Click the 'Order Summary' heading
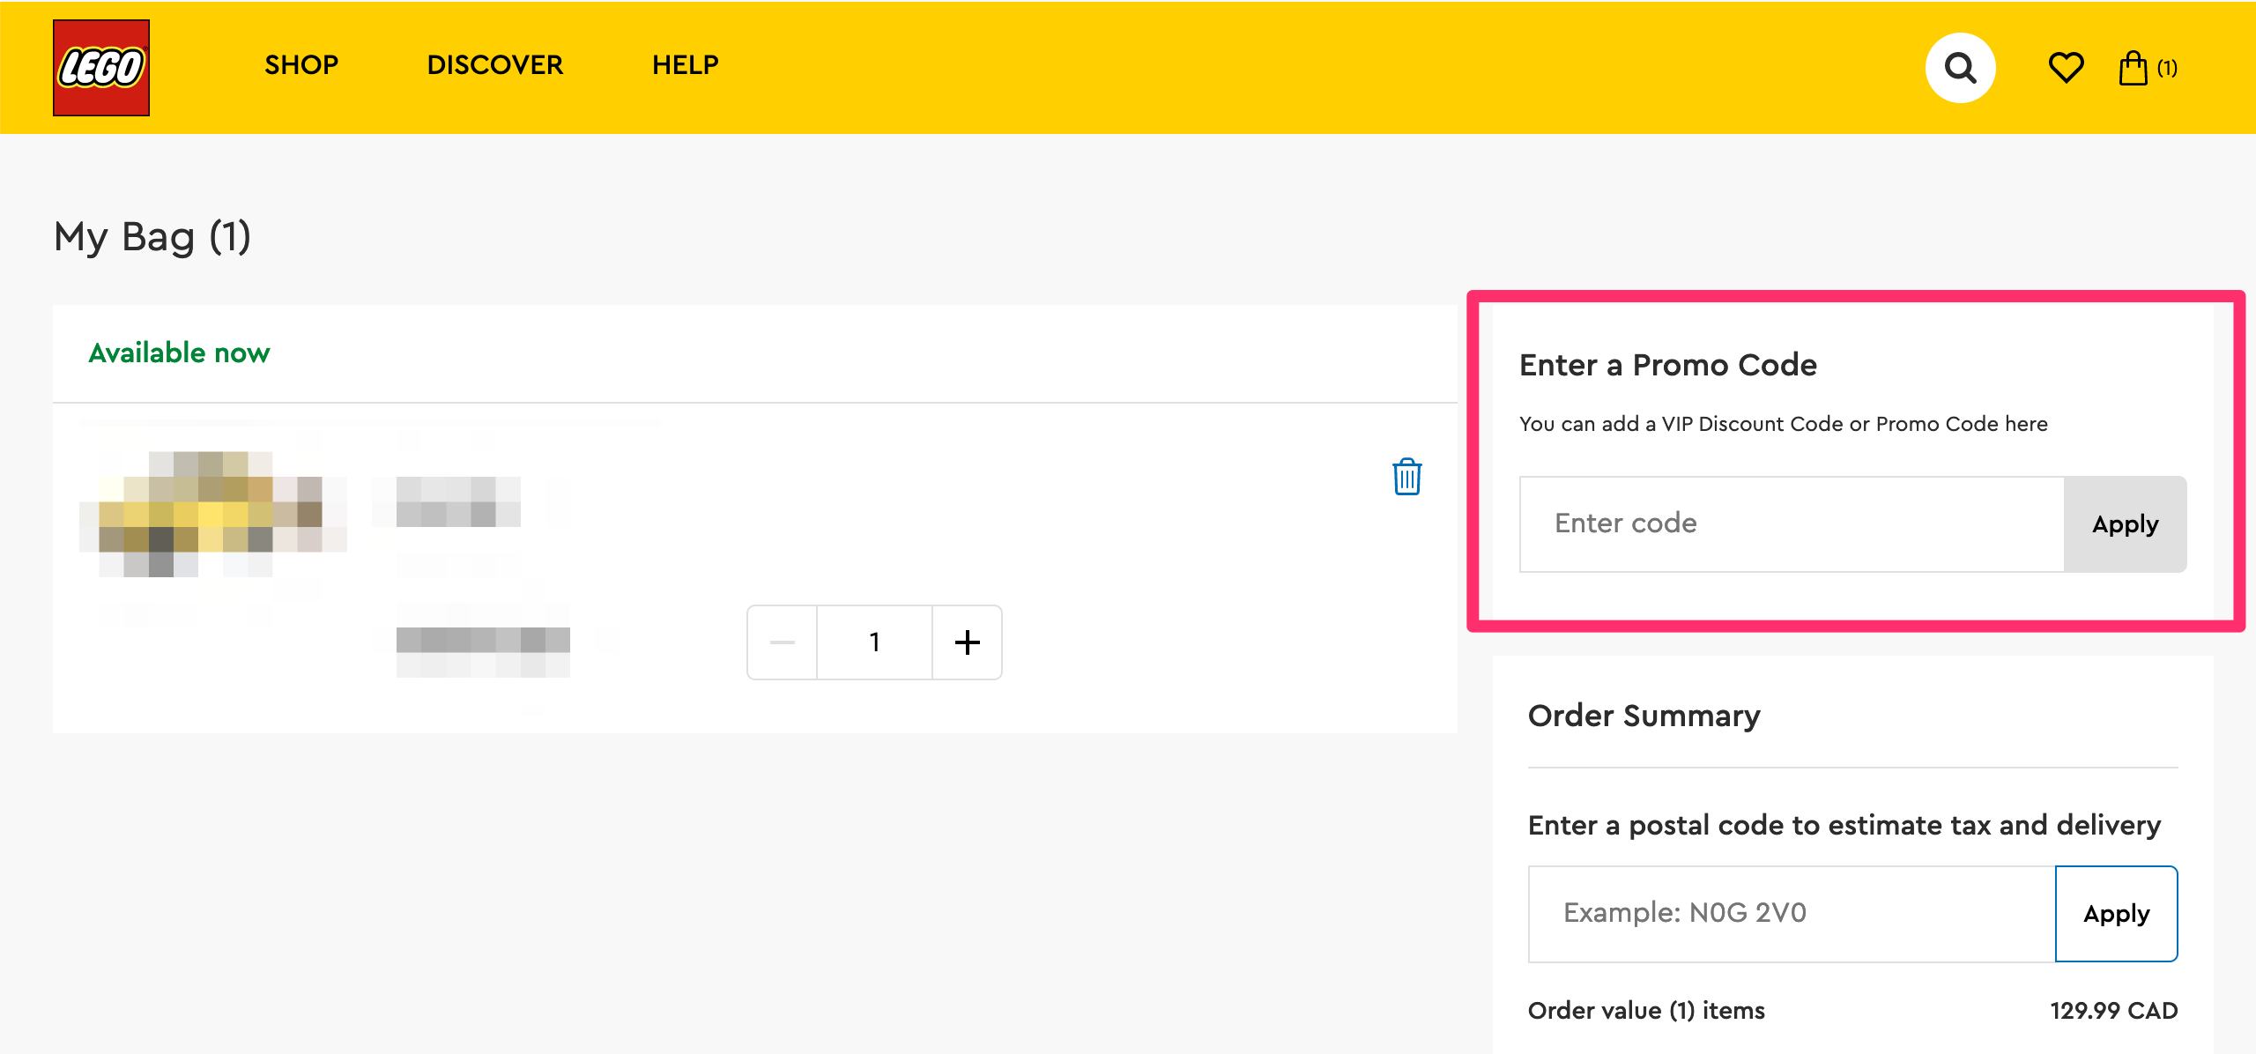The image size is (2256, 1054). click(x=1644, y=716)
